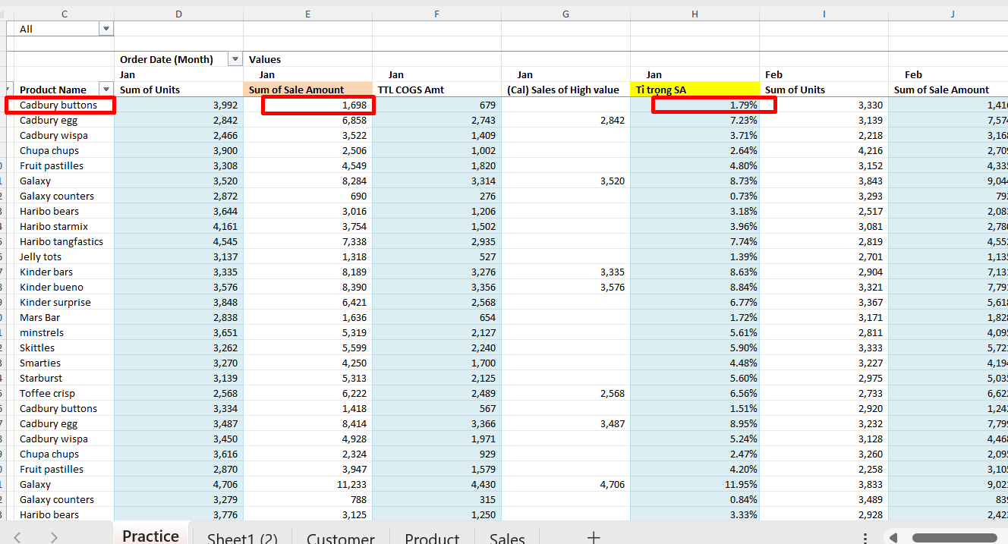This screenshot has width=1008, height=544.
Task: Click the horizontal scrollbar thumb
Action: 954,538
